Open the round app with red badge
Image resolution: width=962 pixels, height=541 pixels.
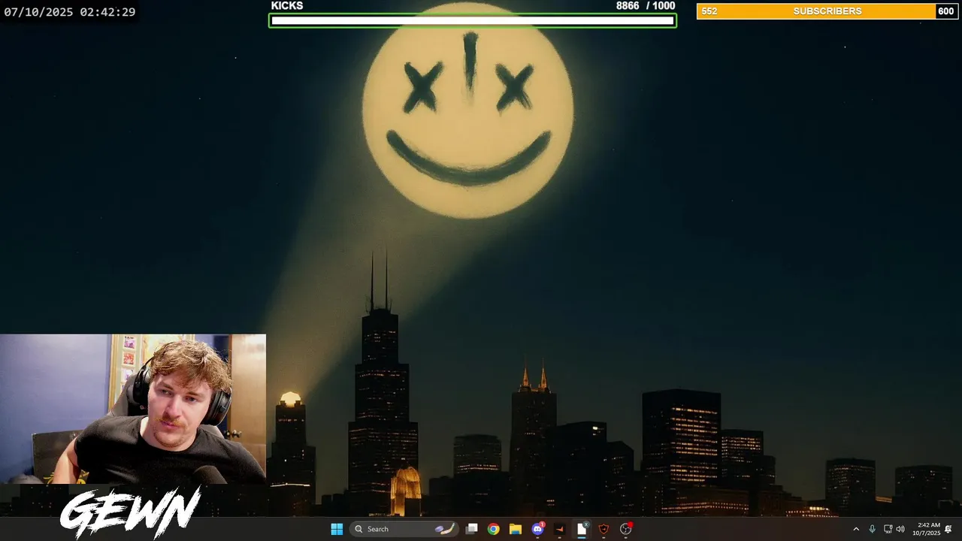tap(626, 529)
